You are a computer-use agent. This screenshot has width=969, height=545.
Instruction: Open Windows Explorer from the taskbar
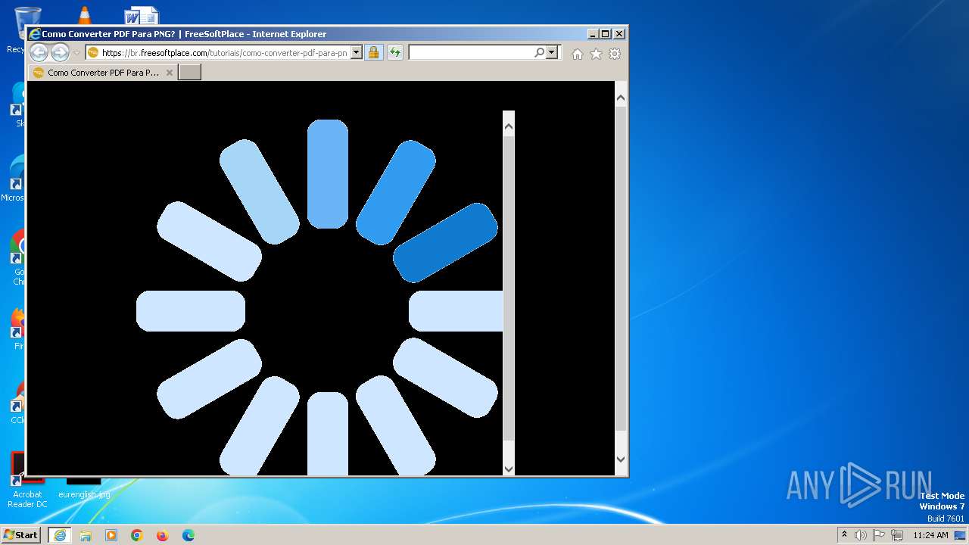pos(86,535)
